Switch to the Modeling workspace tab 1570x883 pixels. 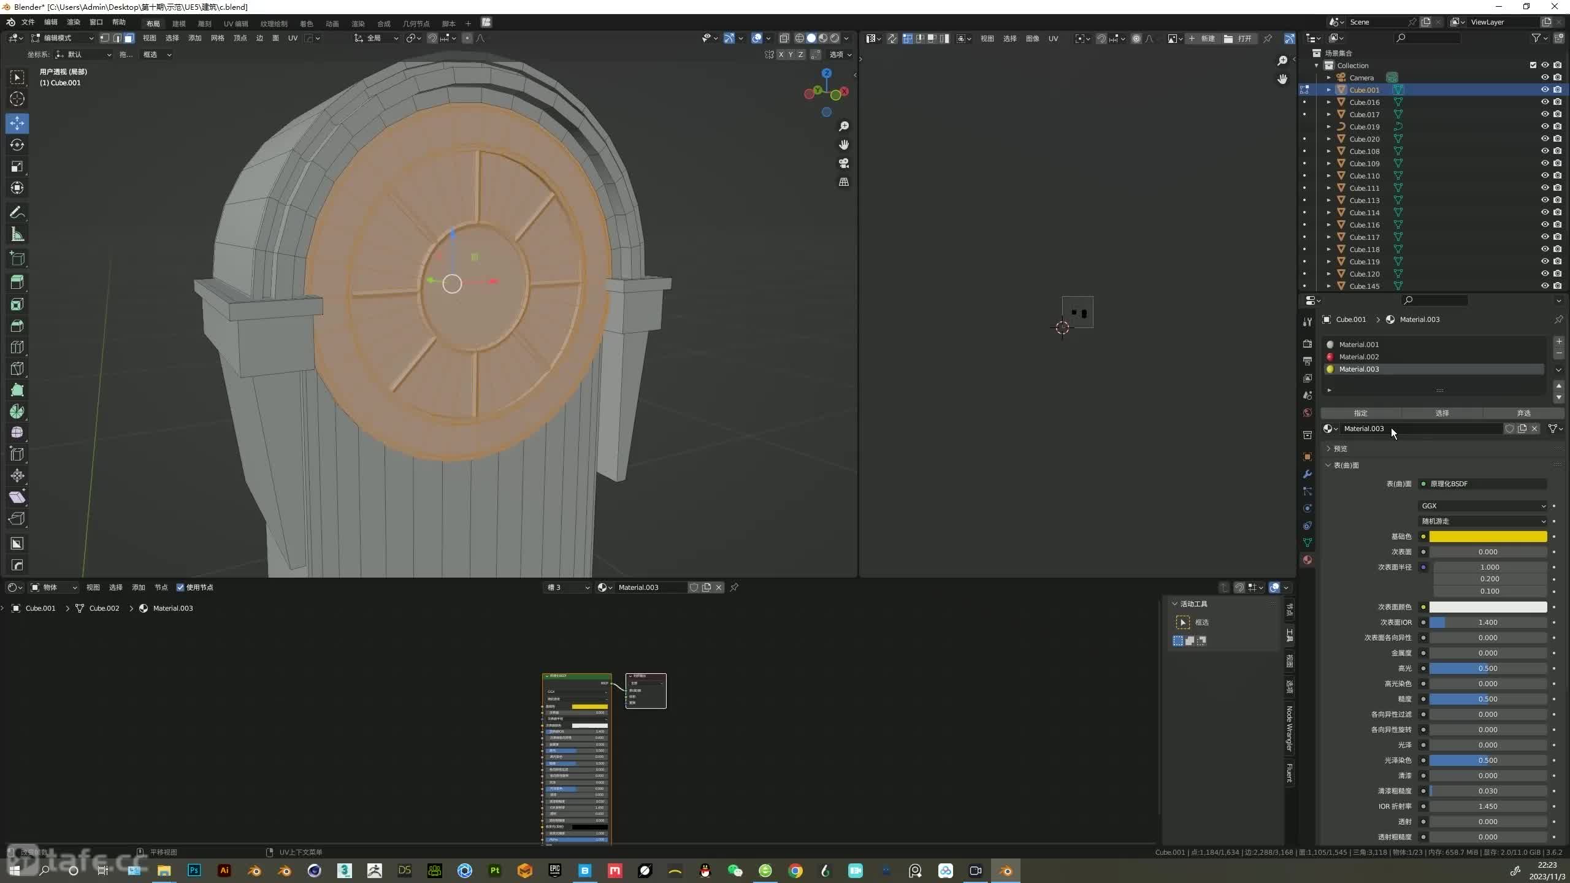coord(179,23)
